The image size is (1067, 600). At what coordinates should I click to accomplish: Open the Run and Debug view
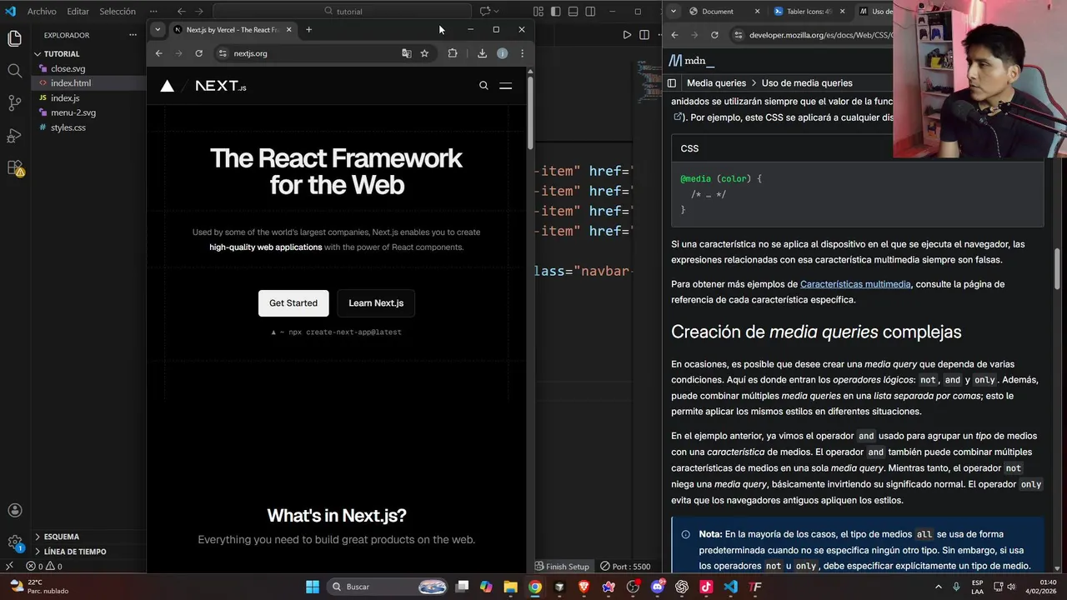point(14,135)
